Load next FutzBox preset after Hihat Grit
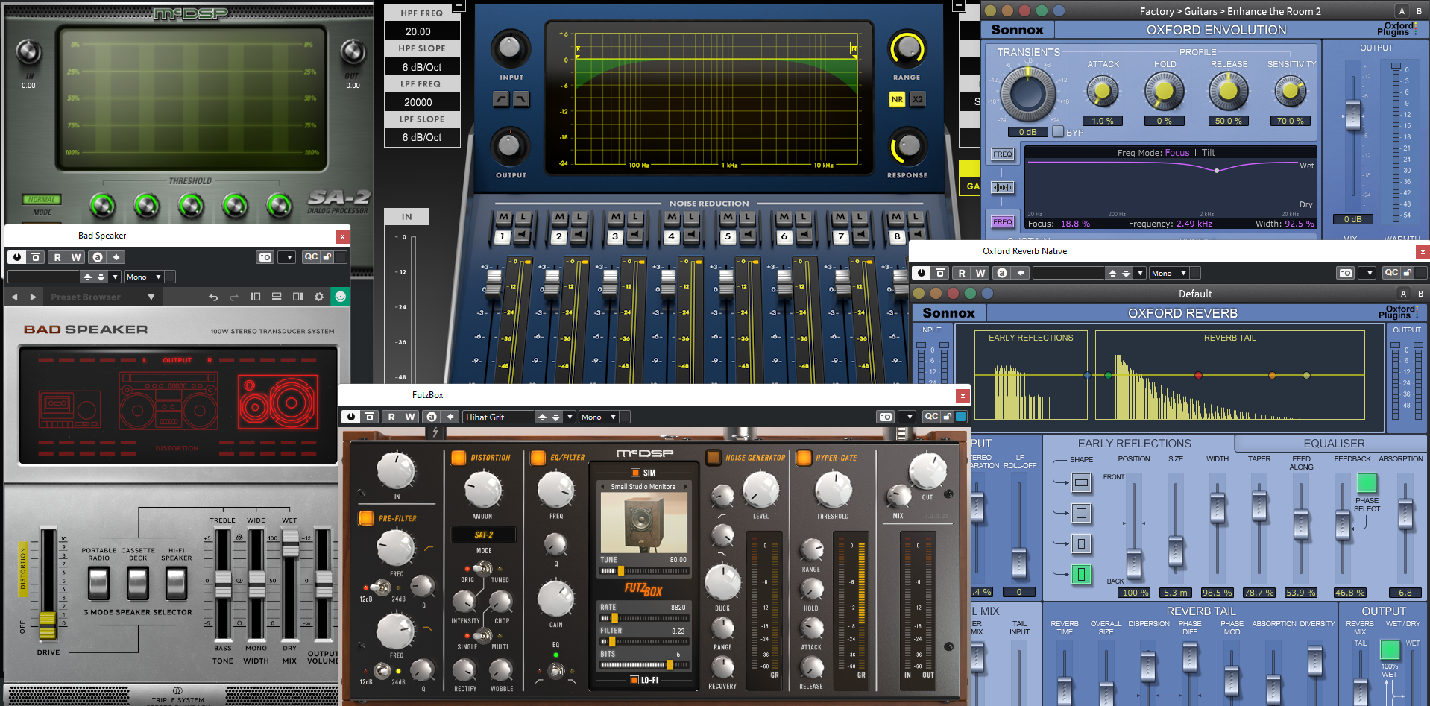Screen dimensions: 1430x706 (555, 417)
